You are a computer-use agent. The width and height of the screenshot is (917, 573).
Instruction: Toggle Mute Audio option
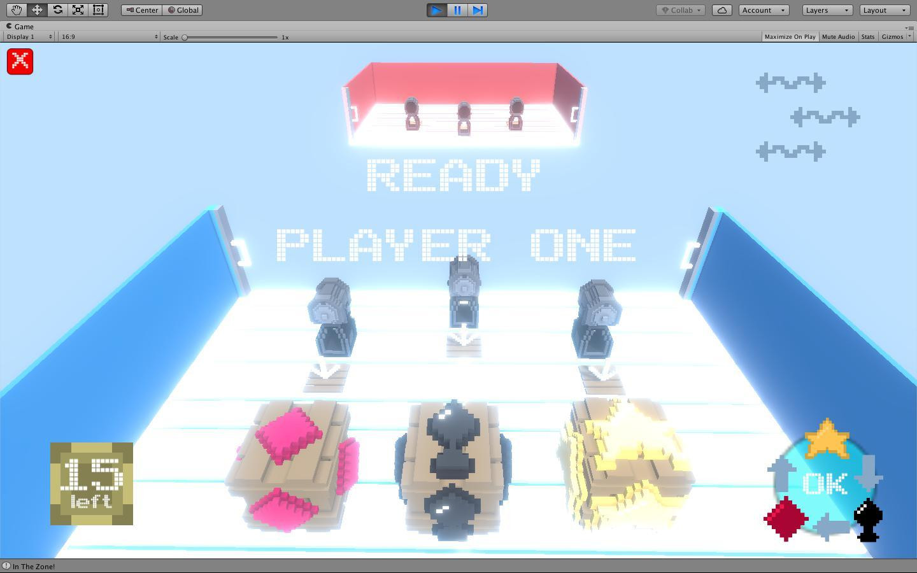(x=838, y=37)
